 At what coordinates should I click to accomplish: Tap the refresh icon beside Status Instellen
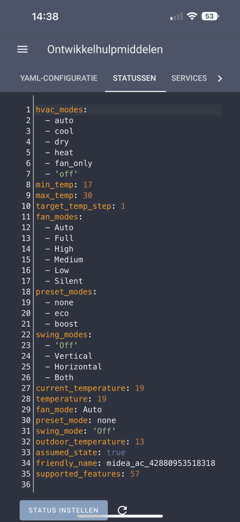(122, 510)
